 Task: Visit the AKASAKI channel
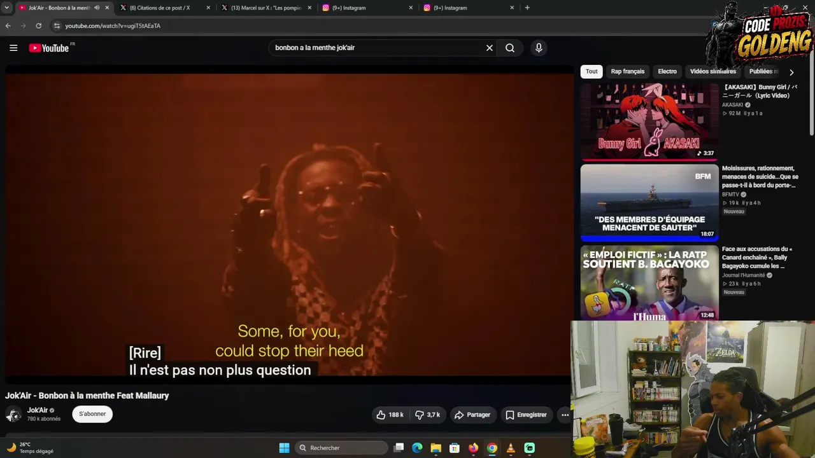coord(732,105)
